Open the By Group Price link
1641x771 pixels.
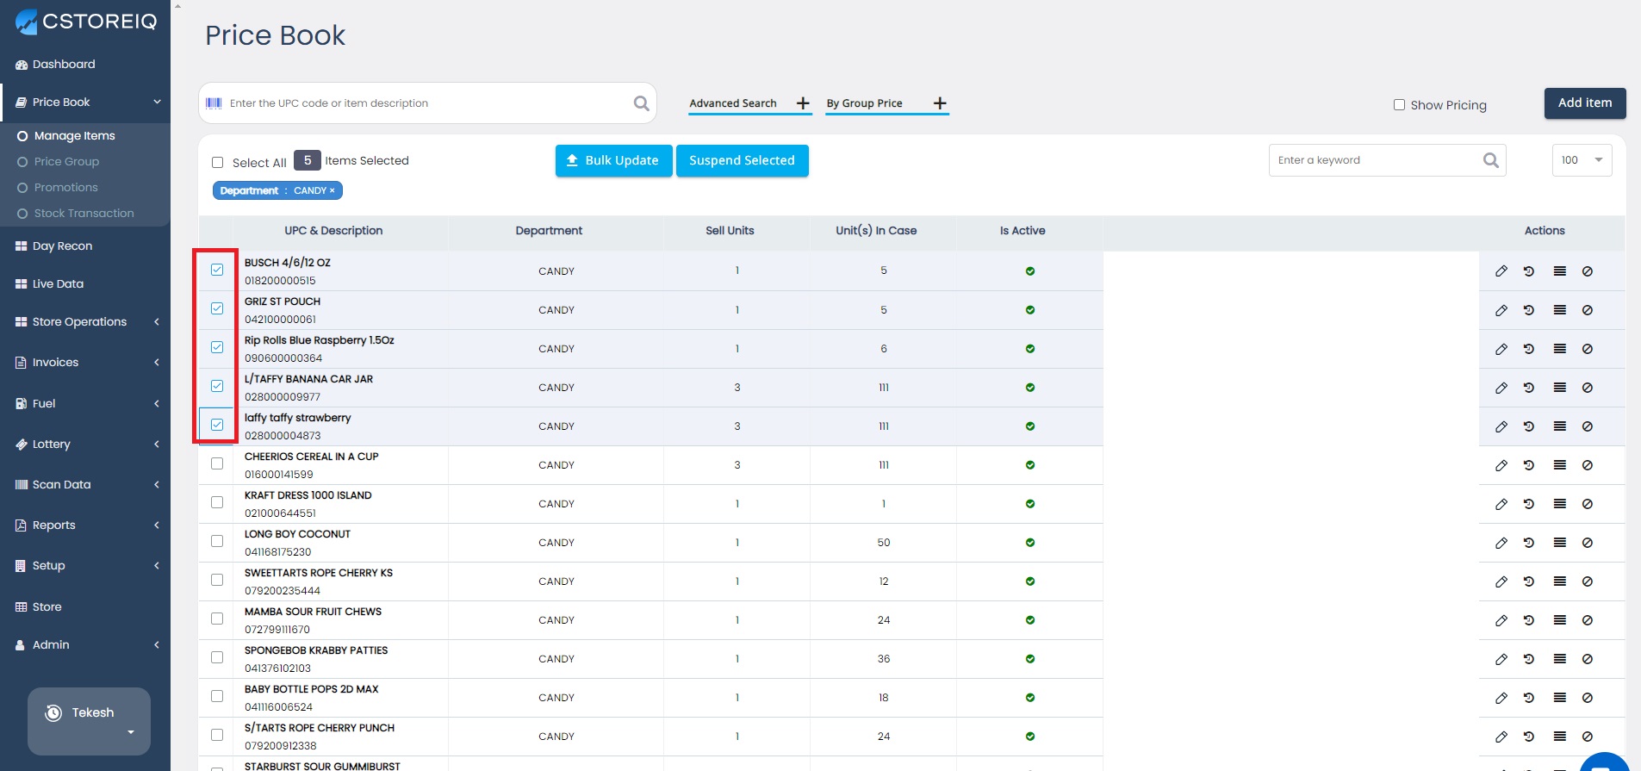[x=864, y=103]
